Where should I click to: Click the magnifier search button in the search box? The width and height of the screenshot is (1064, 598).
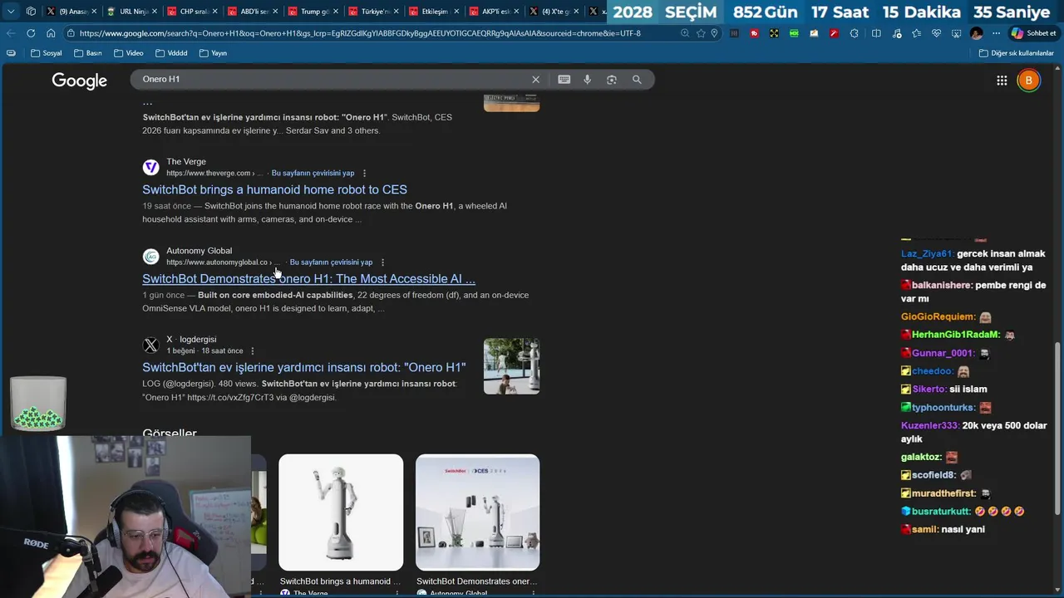(x=637, y=80)
